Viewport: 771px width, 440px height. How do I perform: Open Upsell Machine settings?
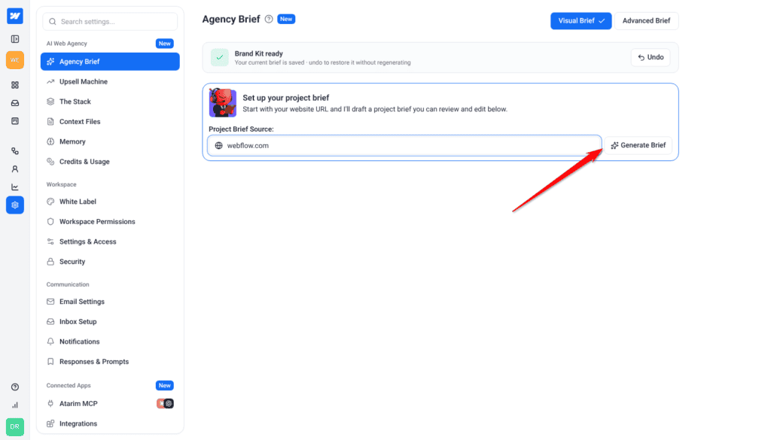coord(110,81)
